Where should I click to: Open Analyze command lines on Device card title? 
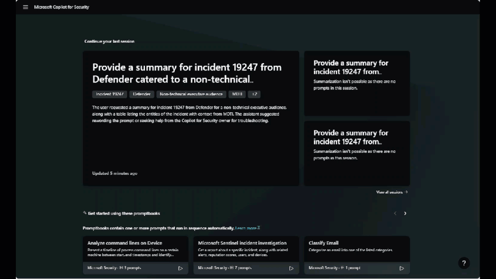click(x=125, y=243)
